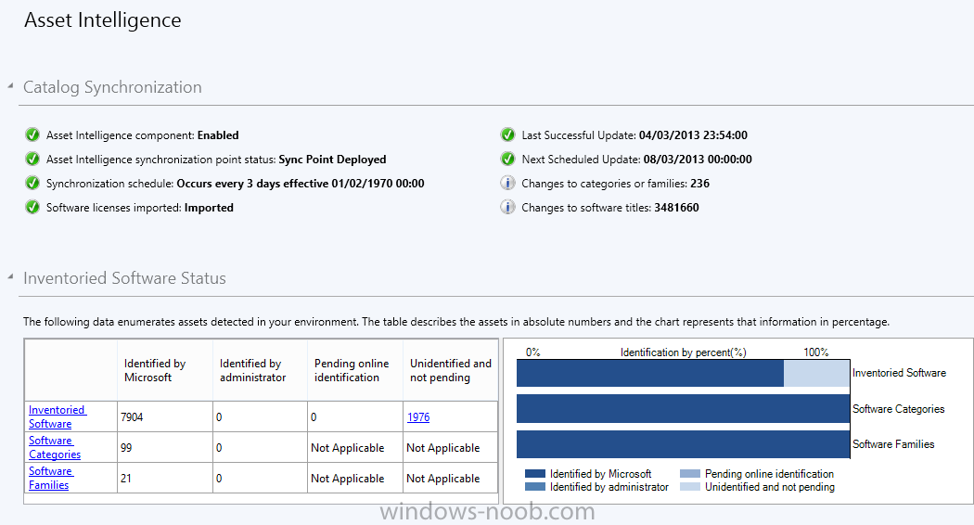The image size is (974, 525).
Task: Click Identified by administrator legend swatch
Action: pos(535,487)
